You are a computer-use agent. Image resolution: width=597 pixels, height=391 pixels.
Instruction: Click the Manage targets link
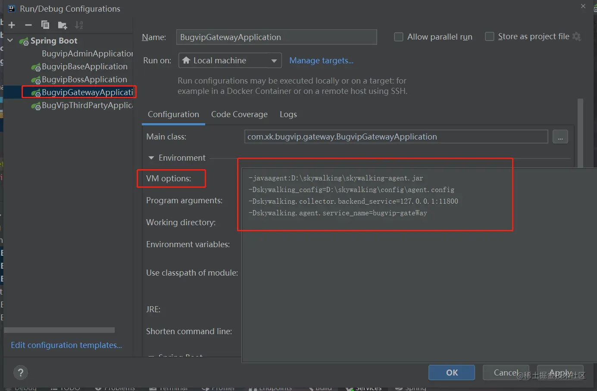[x=321, y=61]
